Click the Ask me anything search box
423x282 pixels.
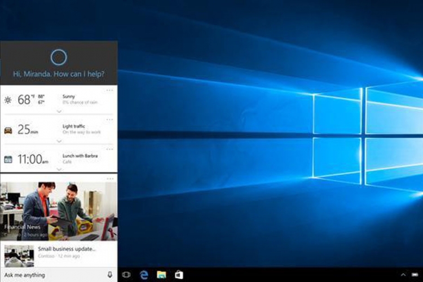(59, 275)
